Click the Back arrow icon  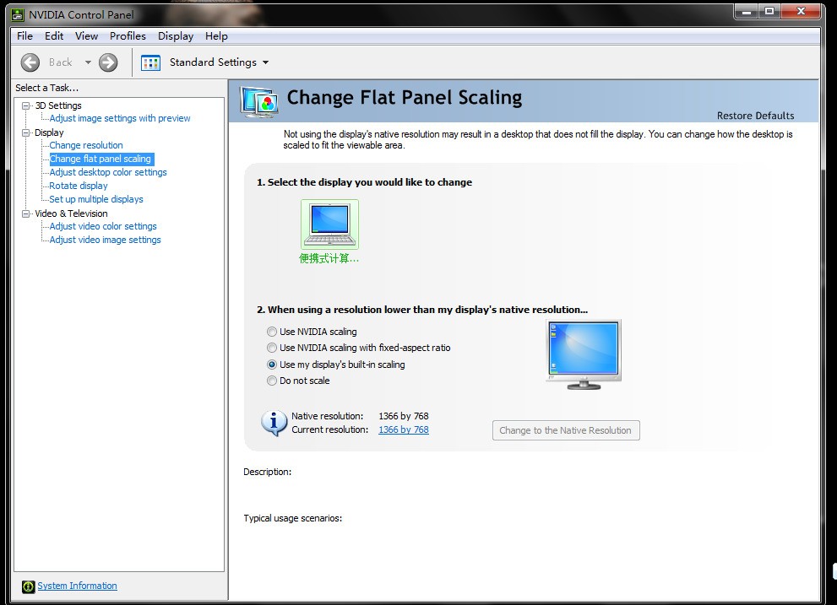pos(30,62)
